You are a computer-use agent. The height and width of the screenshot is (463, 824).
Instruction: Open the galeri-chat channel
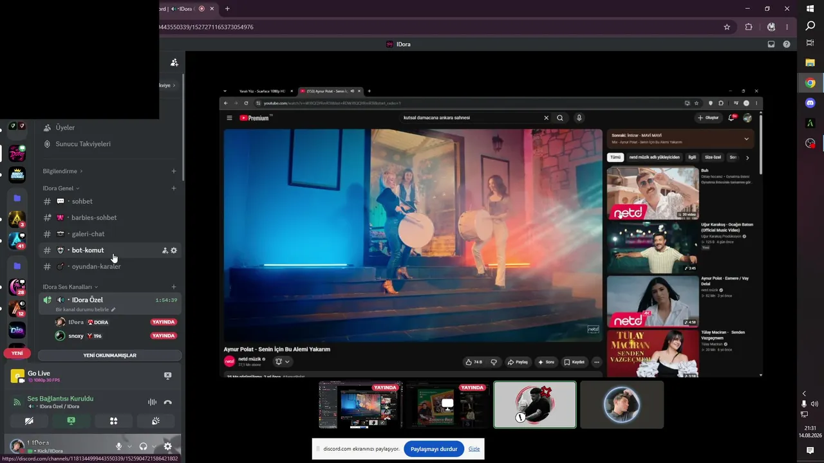(x=109, y=234)
